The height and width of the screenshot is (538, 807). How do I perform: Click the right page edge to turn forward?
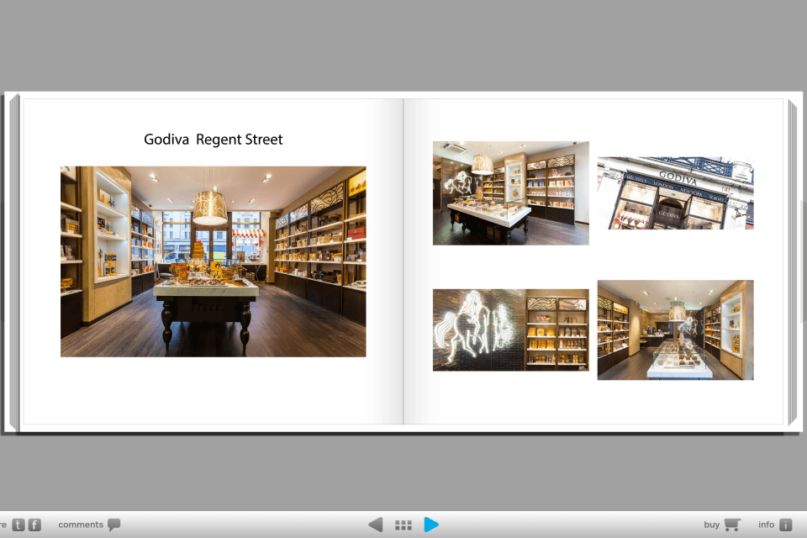(x=792, y=261)
